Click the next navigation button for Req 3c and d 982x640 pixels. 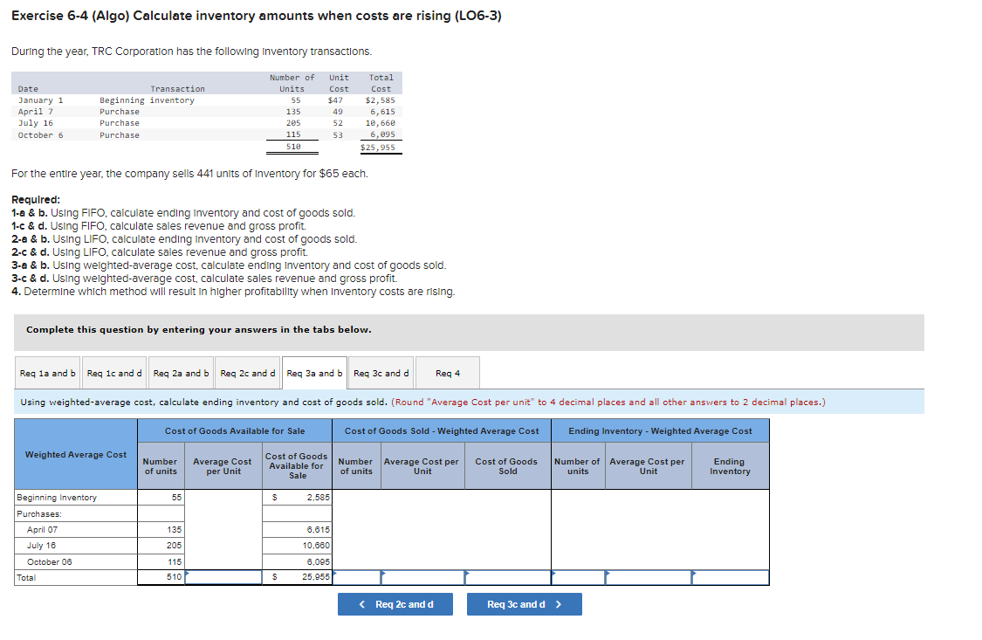click(524, 603)
